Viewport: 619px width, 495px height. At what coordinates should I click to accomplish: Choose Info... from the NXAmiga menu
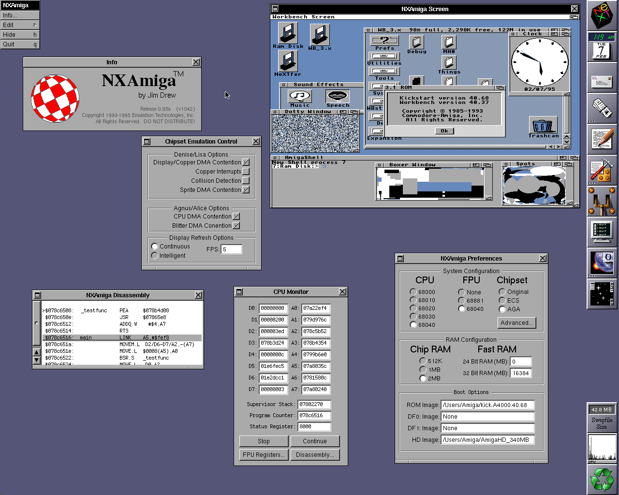click(x=20, y=15)
